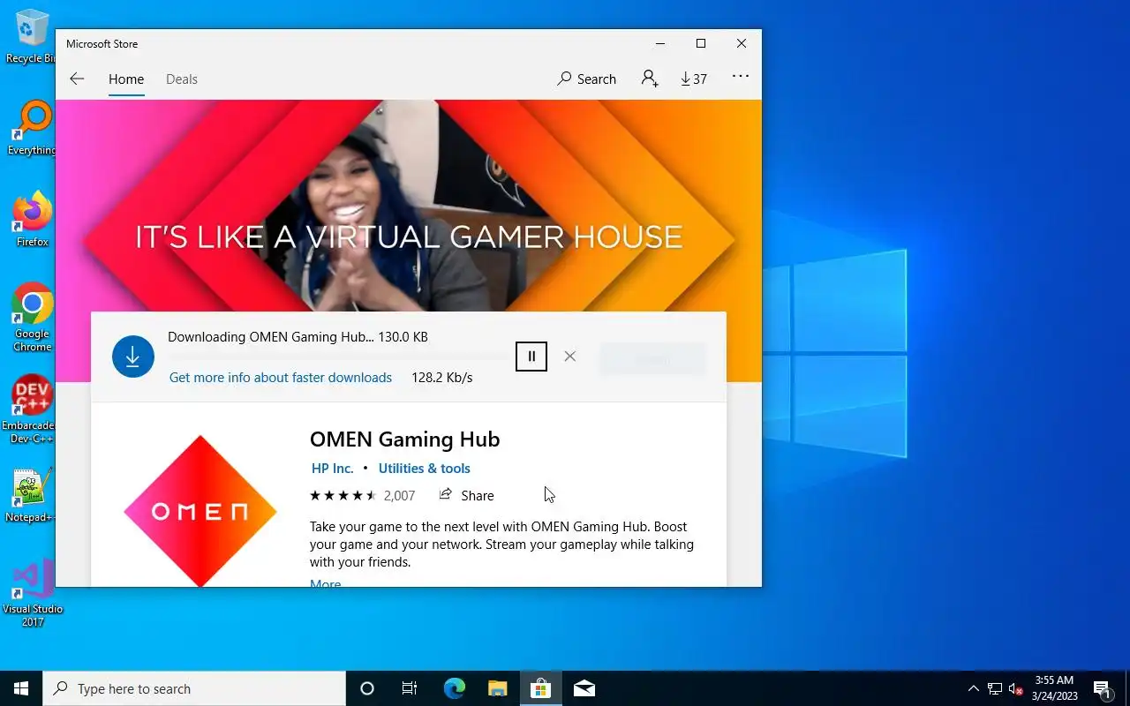The height and width of the screenshot is (706, 1130).
Task: Select the Firefox desktop shortcut
Action: coord(33,219)
